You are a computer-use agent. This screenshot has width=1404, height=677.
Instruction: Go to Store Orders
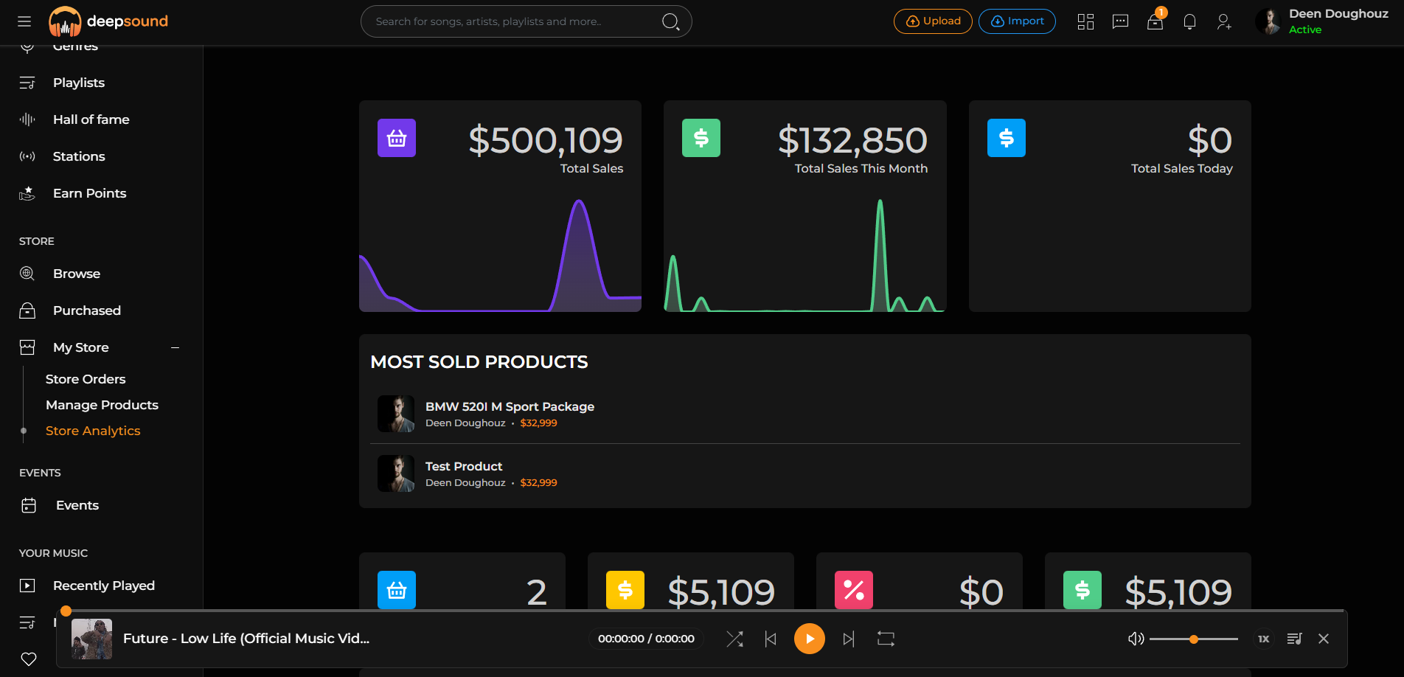[x=86, y=379]
